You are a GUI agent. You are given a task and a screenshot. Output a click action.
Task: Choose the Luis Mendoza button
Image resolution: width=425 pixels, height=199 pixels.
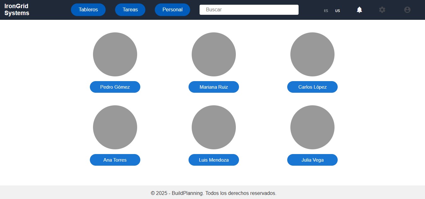click(214, 160)
